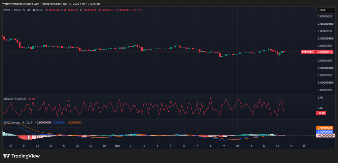Click the -0.50 value in Balance of power legend
Screen dimensions: 338x163
[x=31, y=99]
